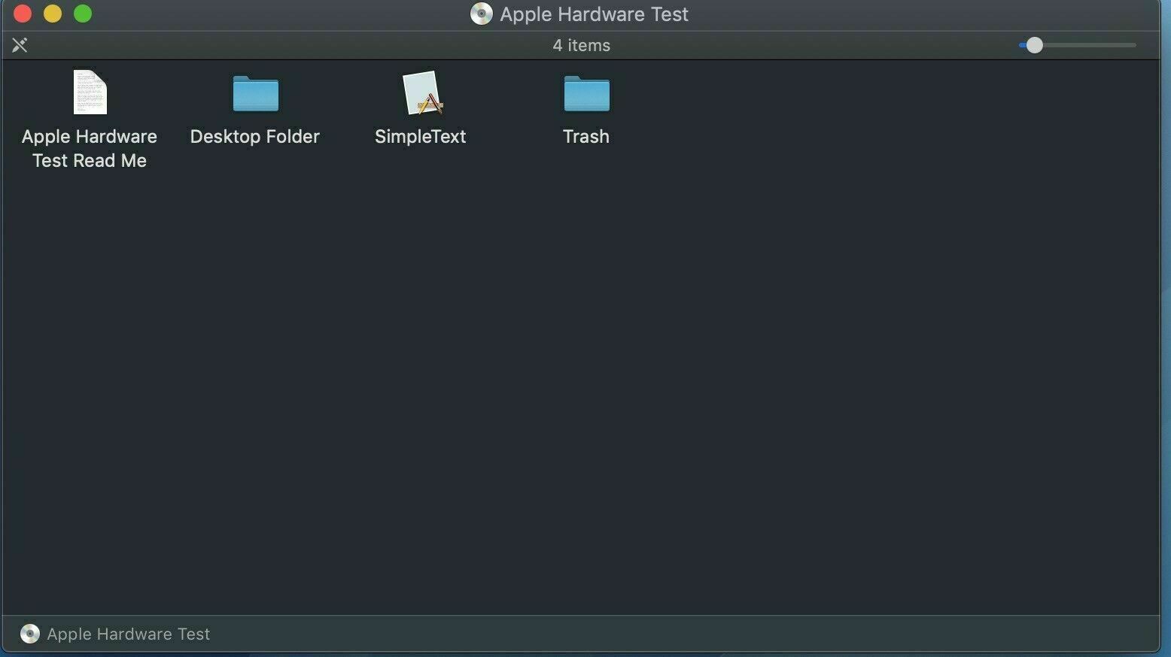Zoom the window with the green button
The height and width of the screenshot is (657, 1171).
pos(83,14)
